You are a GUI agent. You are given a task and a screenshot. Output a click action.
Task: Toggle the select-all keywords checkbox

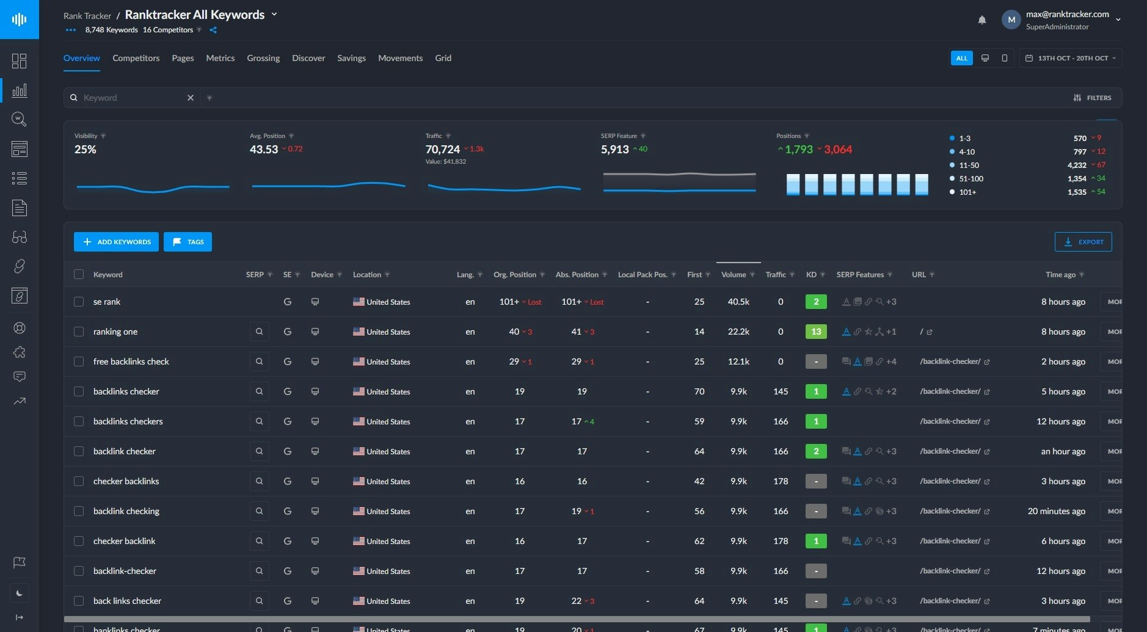pos(79,274)
